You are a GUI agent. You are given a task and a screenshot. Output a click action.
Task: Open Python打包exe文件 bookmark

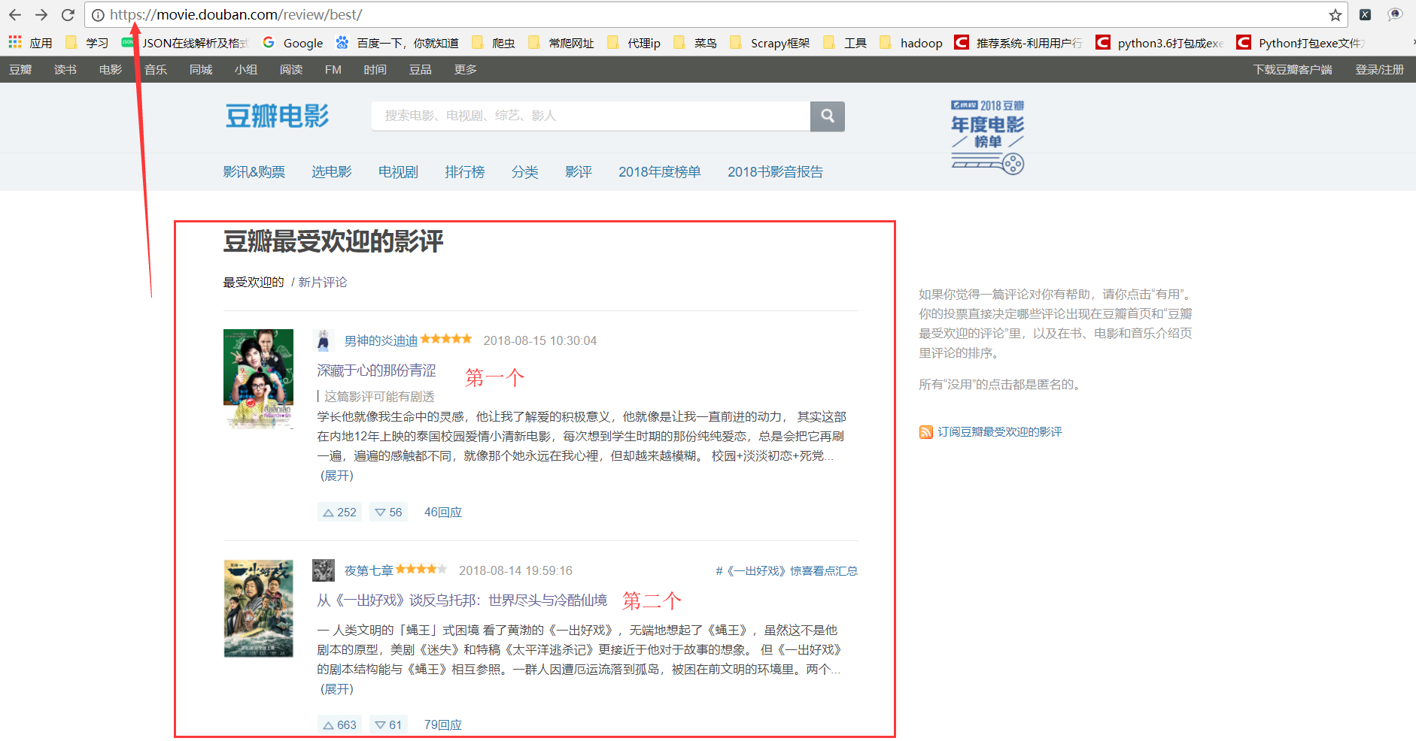[1301, 43]
